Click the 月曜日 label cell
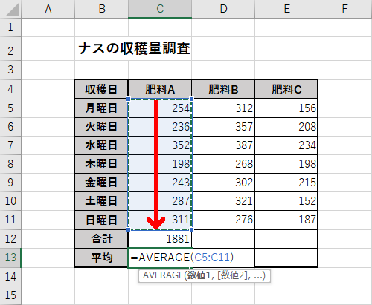The height and width of the screenshot is (305, 372). (101, 108)
